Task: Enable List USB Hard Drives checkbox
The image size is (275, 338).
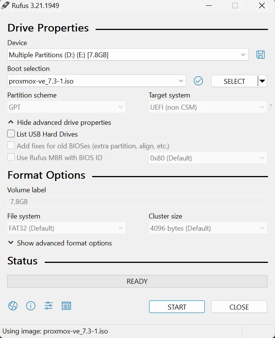Action: click(11, 134)
